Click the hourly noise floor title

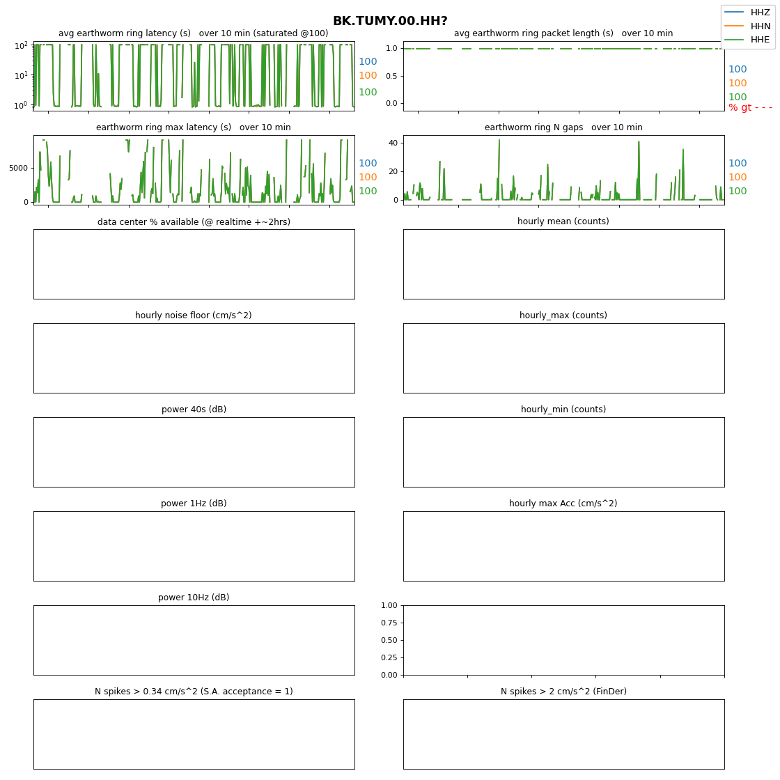pos(194,315)
